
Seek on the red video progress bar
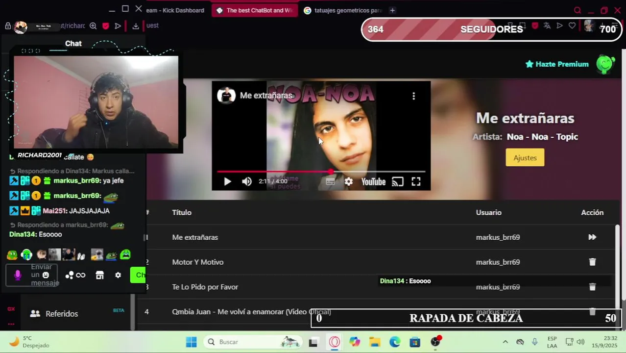(x=321, y=172)
